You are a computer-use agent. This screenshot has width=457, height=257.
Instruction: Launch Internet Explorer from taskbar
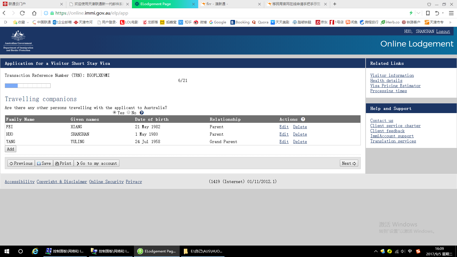click(35, 251)
